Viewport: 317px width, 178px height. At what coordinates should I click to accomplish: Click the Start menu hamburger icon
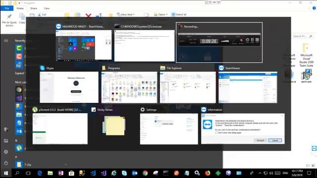[x=6, y=41]
